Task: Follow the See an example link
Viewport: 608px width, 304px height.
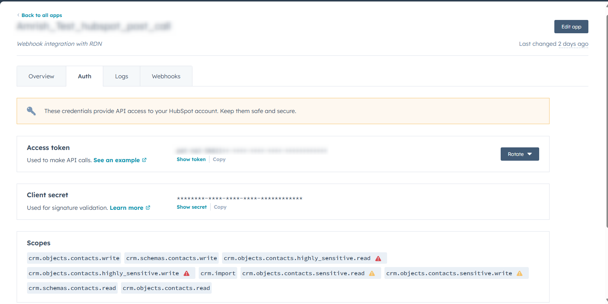Action: (x=117, y=160)
